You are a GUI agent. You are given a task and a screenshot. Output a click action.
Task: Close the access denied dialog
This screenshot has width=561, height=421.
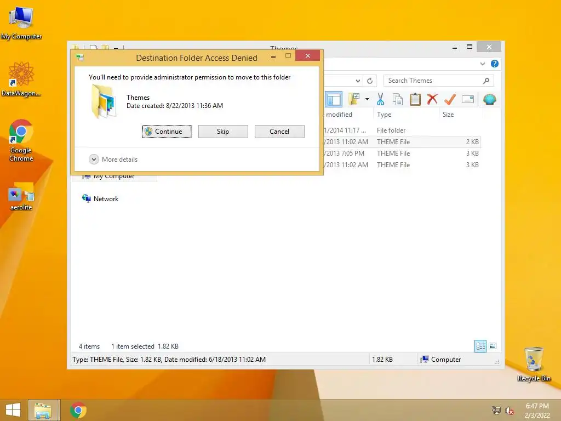point(307,56)
